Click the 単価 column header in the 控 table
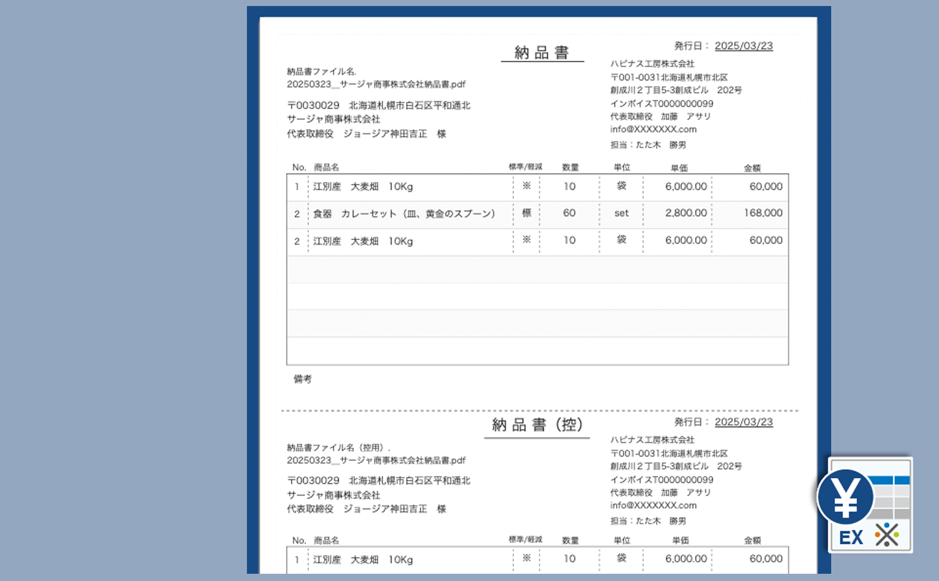 click(680, 541)
